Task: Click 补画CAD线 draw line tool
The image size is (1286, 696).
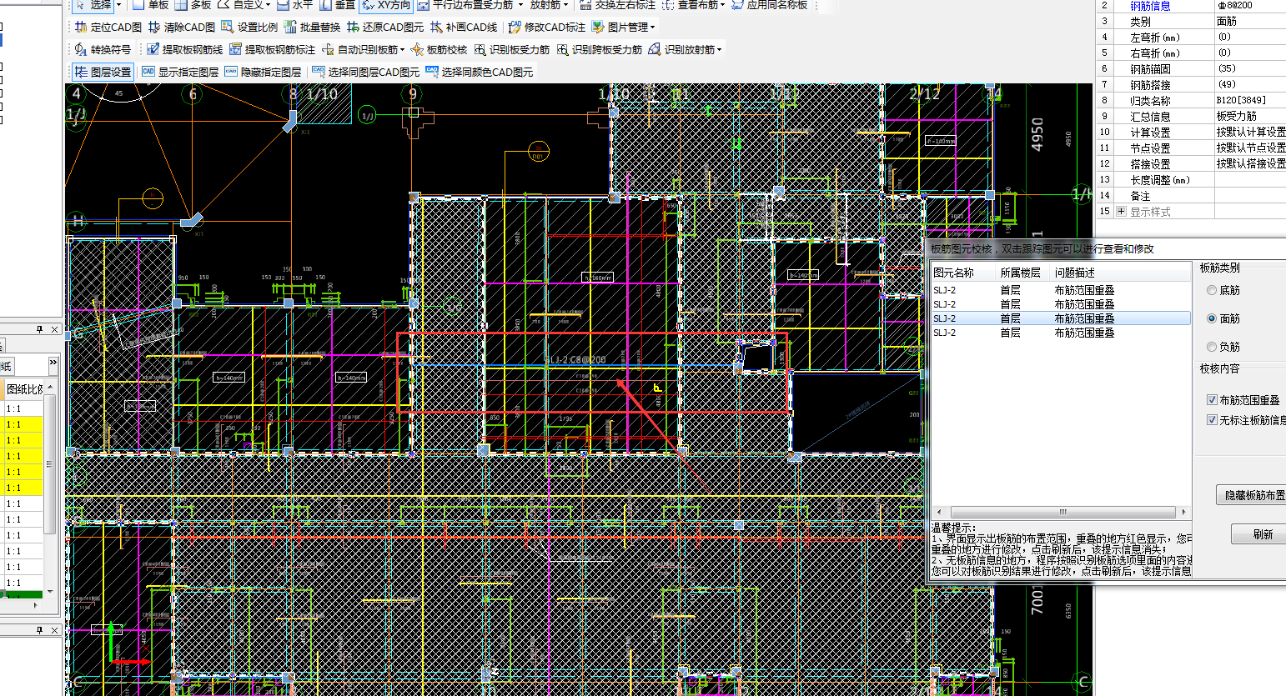Action: [464, 27]
